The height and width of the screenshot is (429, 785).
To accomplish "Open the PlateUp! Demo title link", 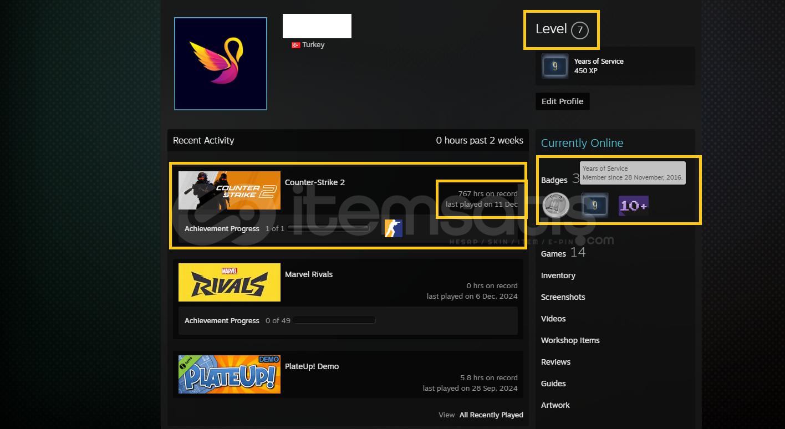I will (312, 366).
